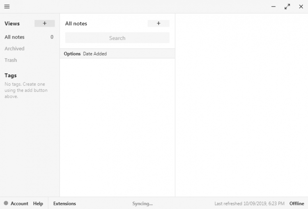
Task: Select the All notes view in sidebar
Action: (14, 37)
